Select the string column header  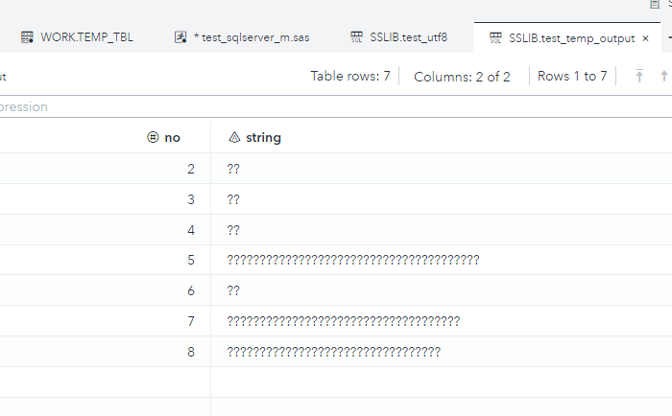(x=263, y=138)
